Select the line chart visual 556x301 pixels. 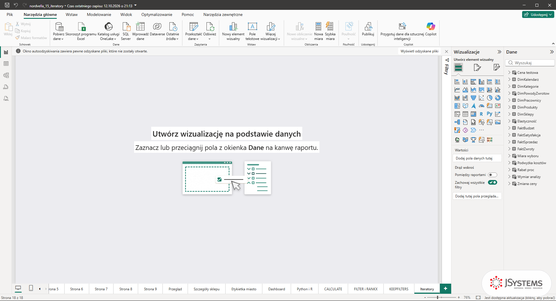457,90
